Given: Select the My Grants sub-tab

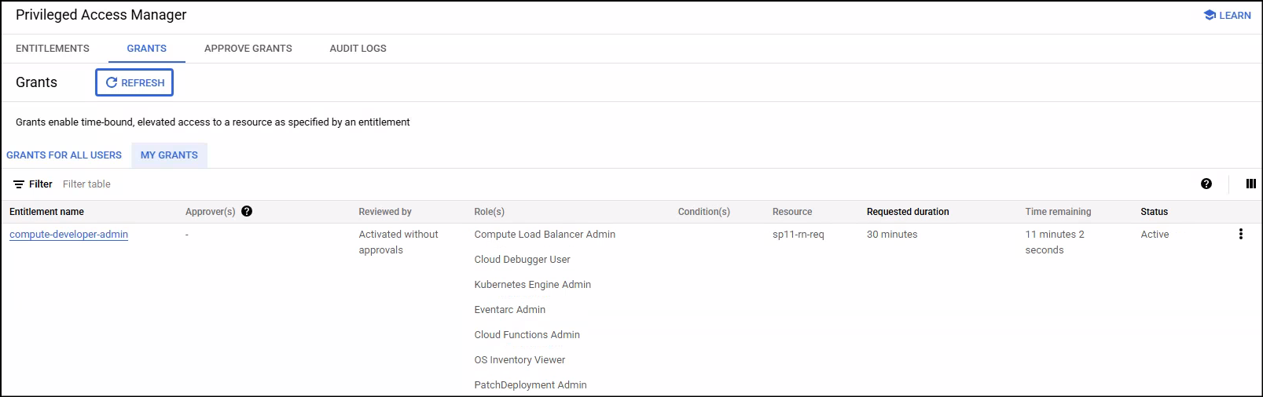Looking at the screenshot, I should [169, 155].
